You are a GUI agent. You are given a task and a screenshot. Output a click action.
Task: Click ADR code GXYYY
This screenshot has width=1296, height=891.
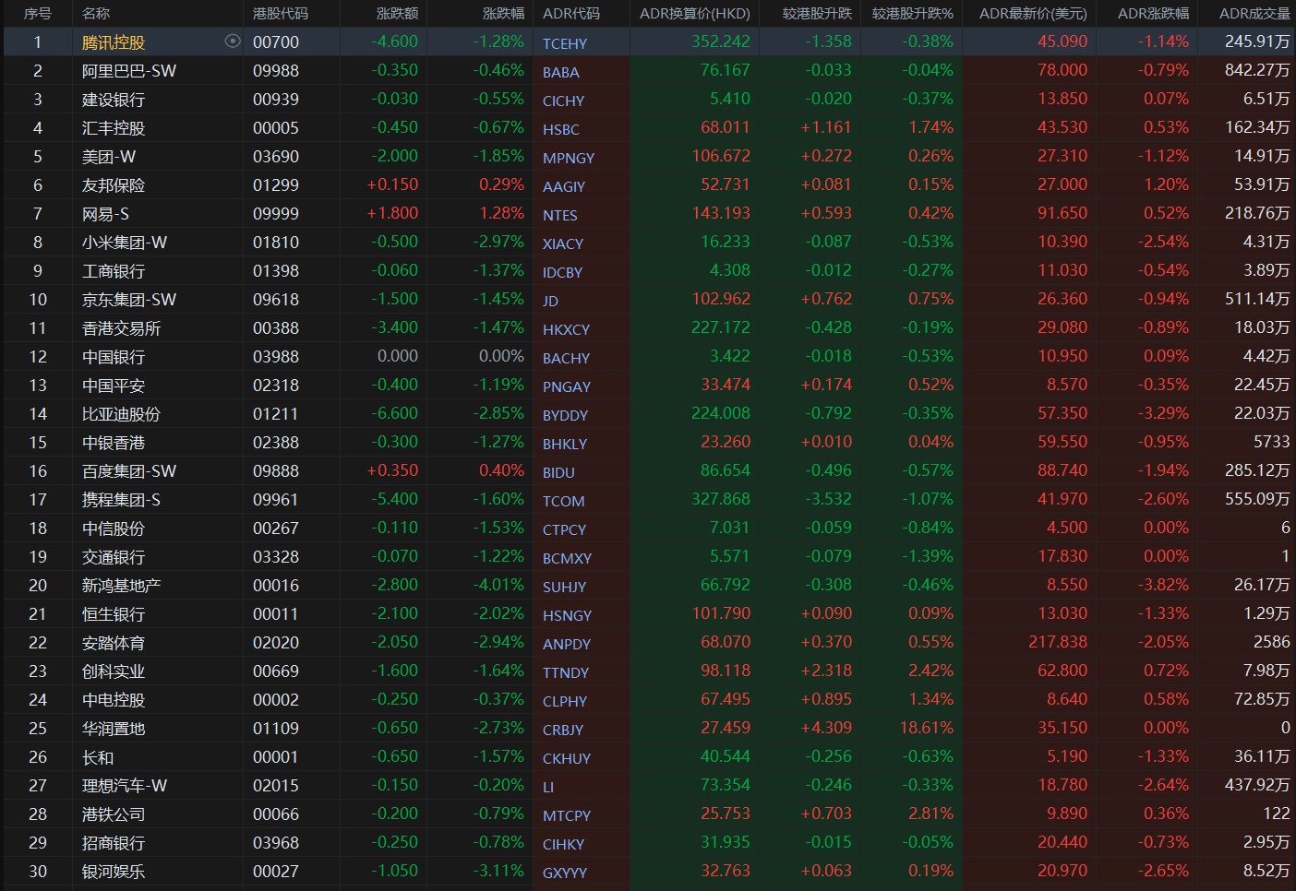(x=565, y=873)
